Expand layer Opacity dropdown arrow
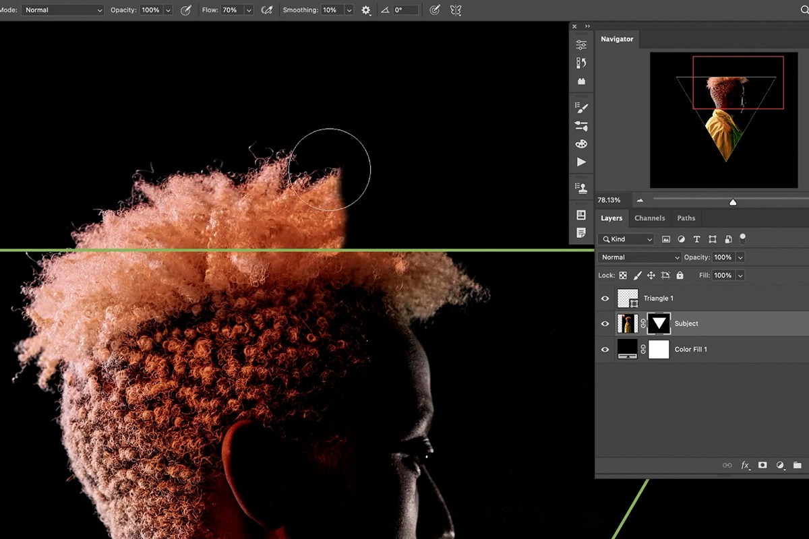The width and height of the screenshot is (809, 539). point(740,257)
